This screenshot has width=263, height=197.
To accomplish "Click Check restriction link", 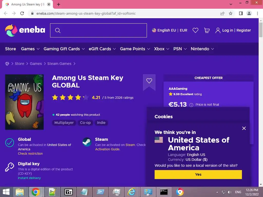I will 30,154.
